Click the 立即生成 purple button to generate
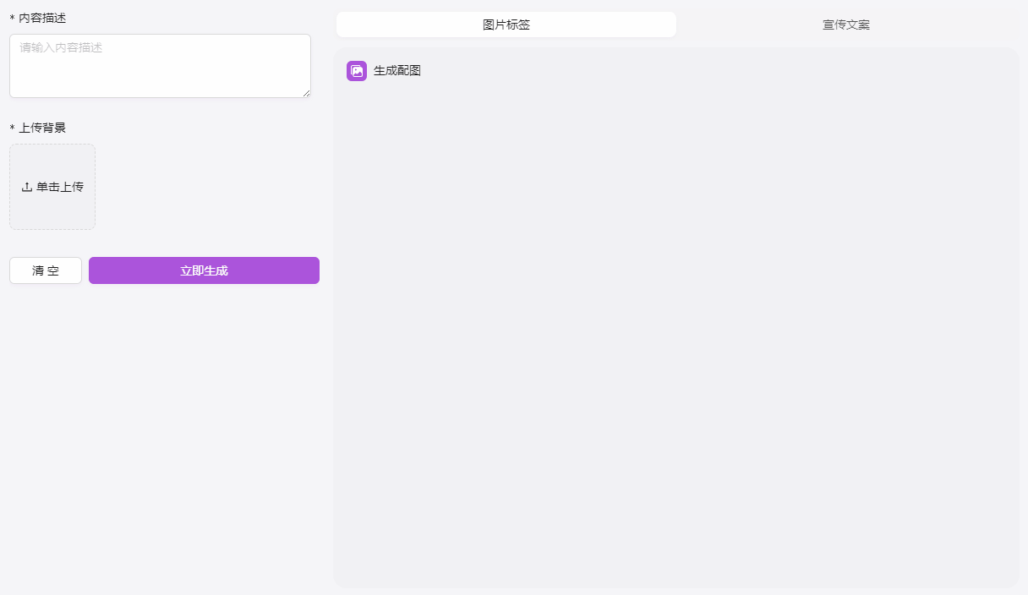Screen dimensions: 1028x595 tap(203, 270)
